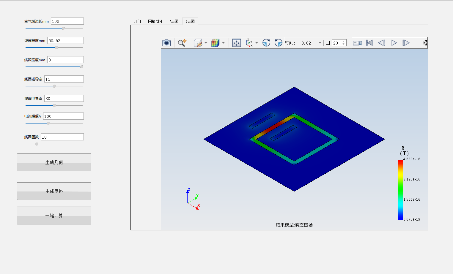Switch to the 网格划分 tab

[x=155, y=21]
